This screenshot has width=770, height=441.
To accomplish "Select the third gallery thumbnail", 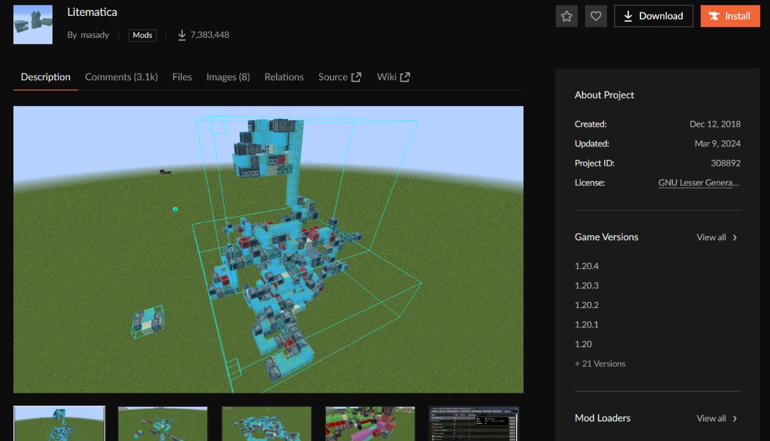I will coord(267,423).
